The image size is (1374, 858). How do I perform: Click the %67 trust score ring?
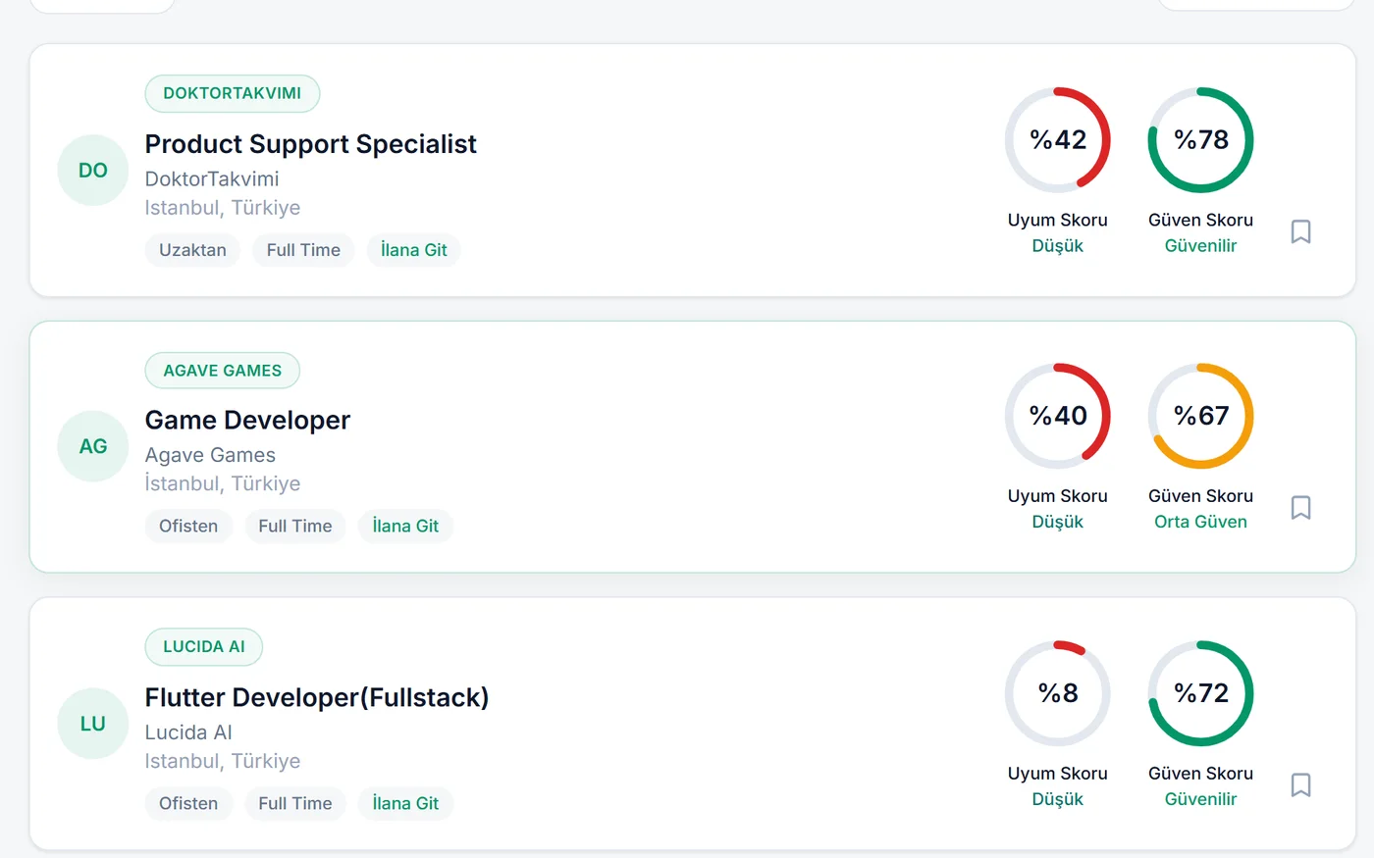pyautogui.click(x=1201, y=416)
